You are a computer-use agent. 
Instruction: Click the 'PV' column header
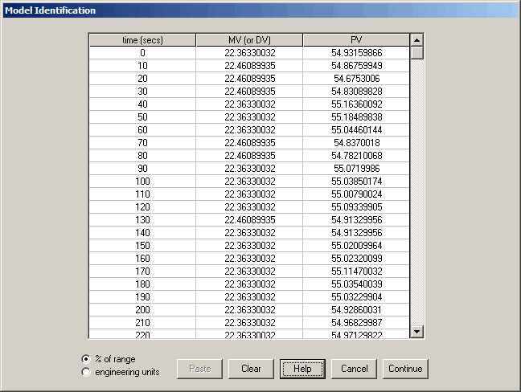coord(356,40)
